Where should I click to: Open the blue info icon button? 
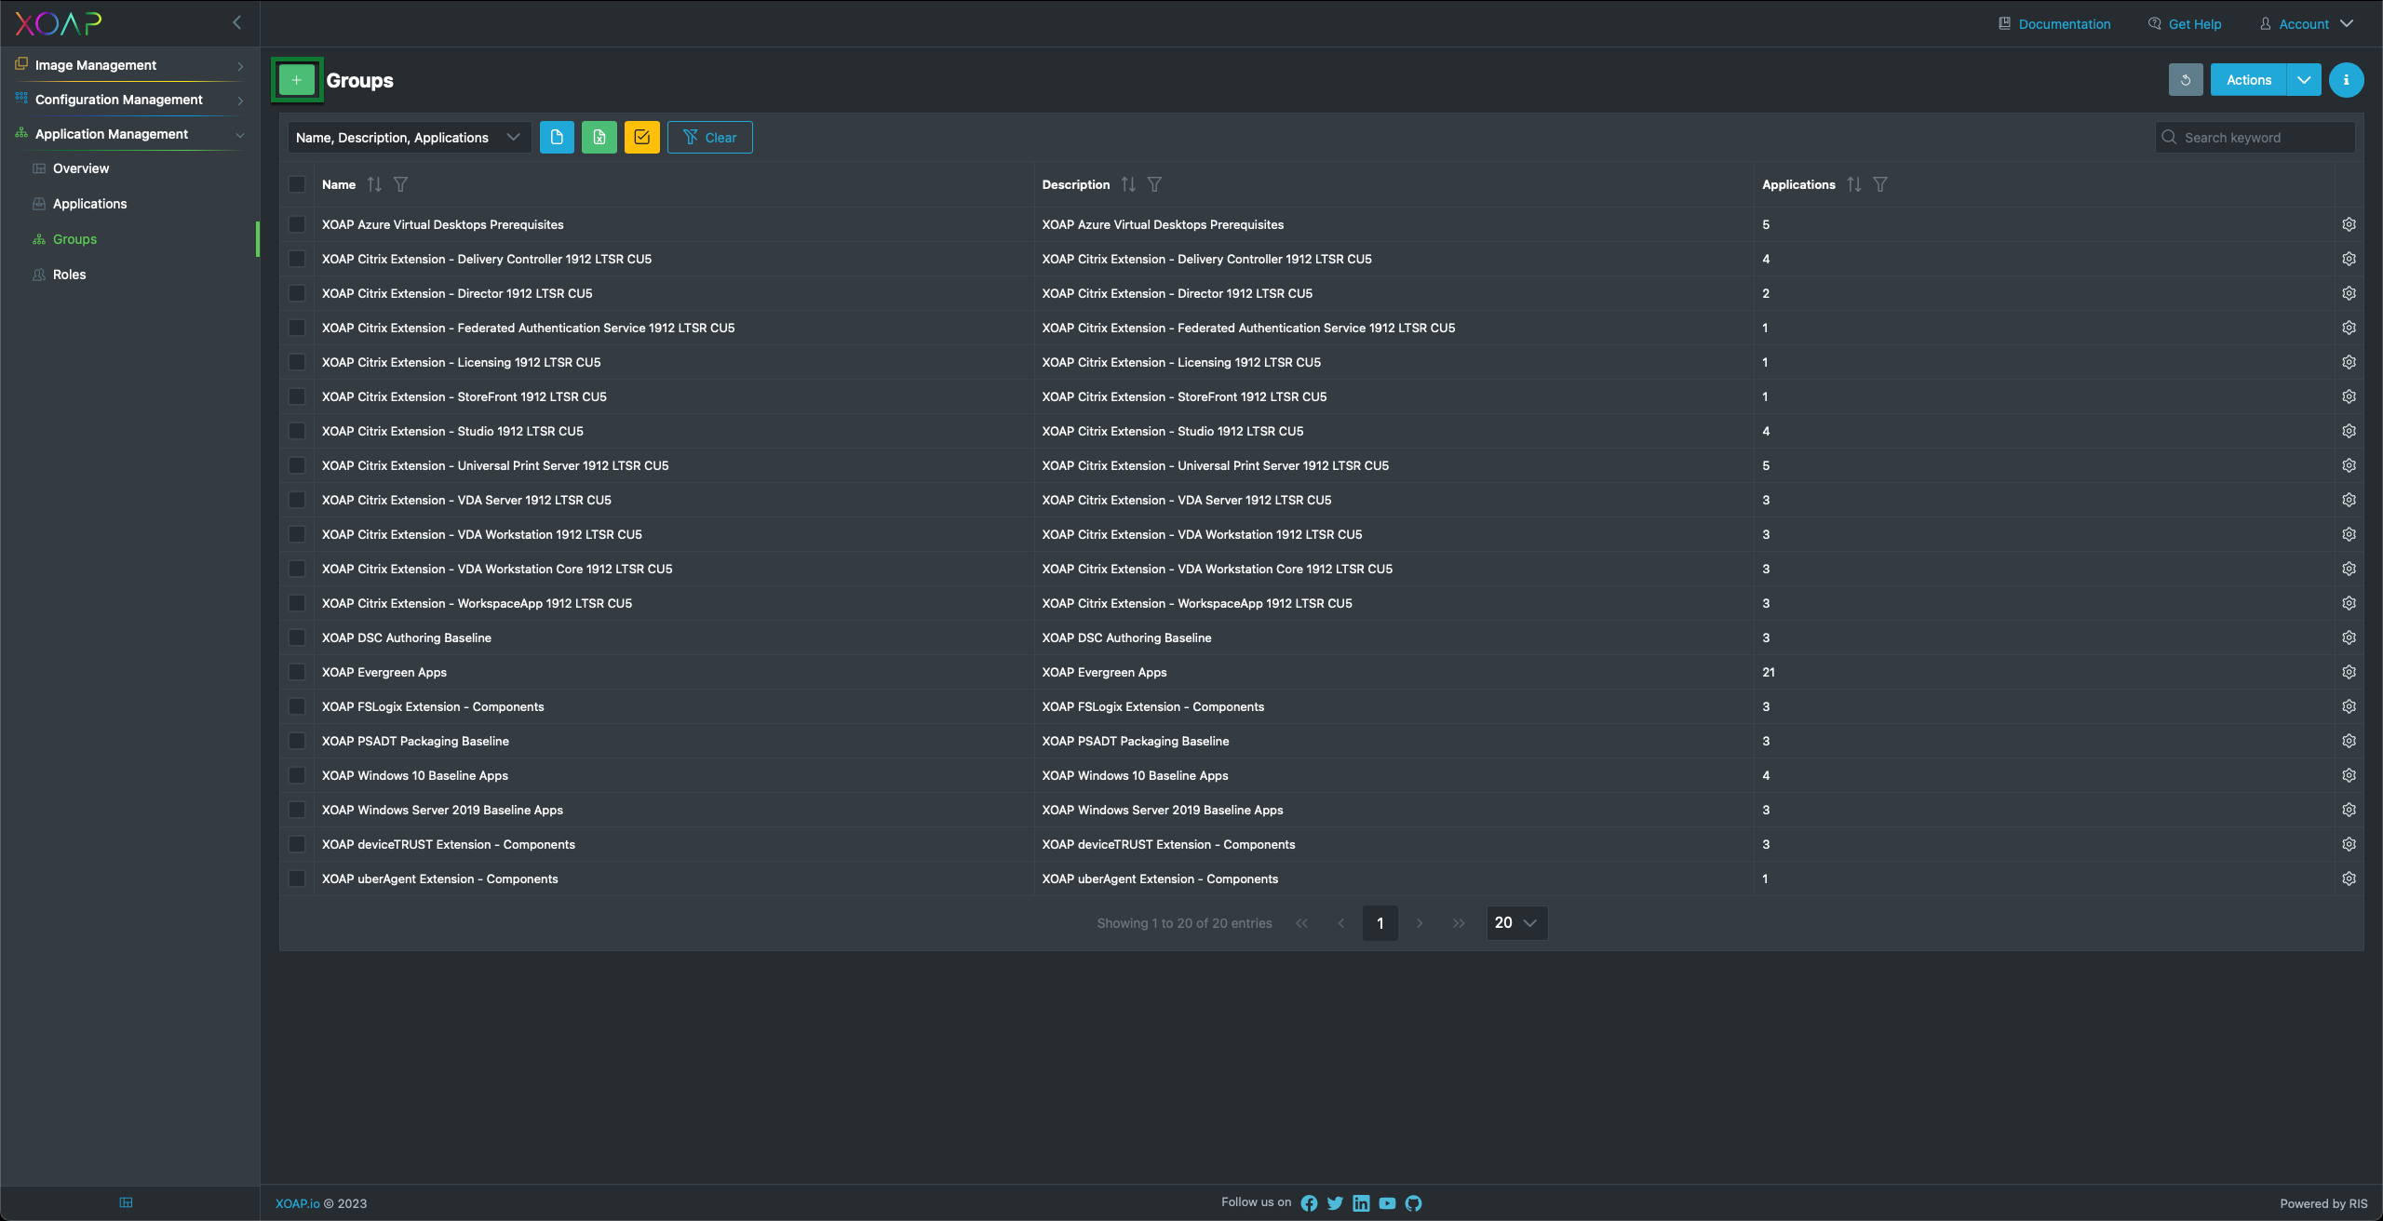2346,80
